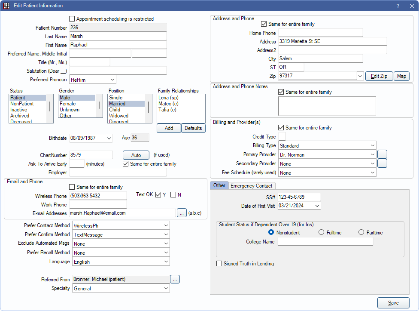Enable Appointment scheduling is restricted checkbox
Screen dimensions: 419x311
(x=72, y=19)
